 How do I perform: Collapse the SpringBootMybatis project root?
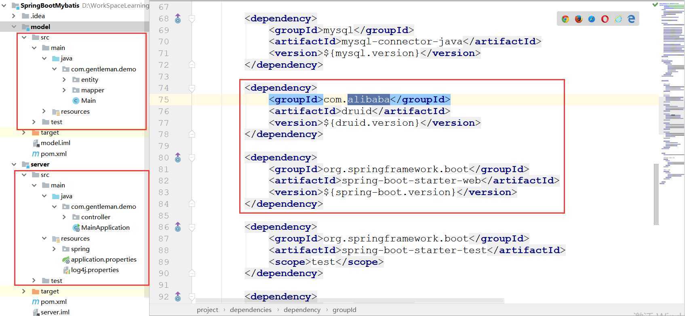(x=4, y=6)
